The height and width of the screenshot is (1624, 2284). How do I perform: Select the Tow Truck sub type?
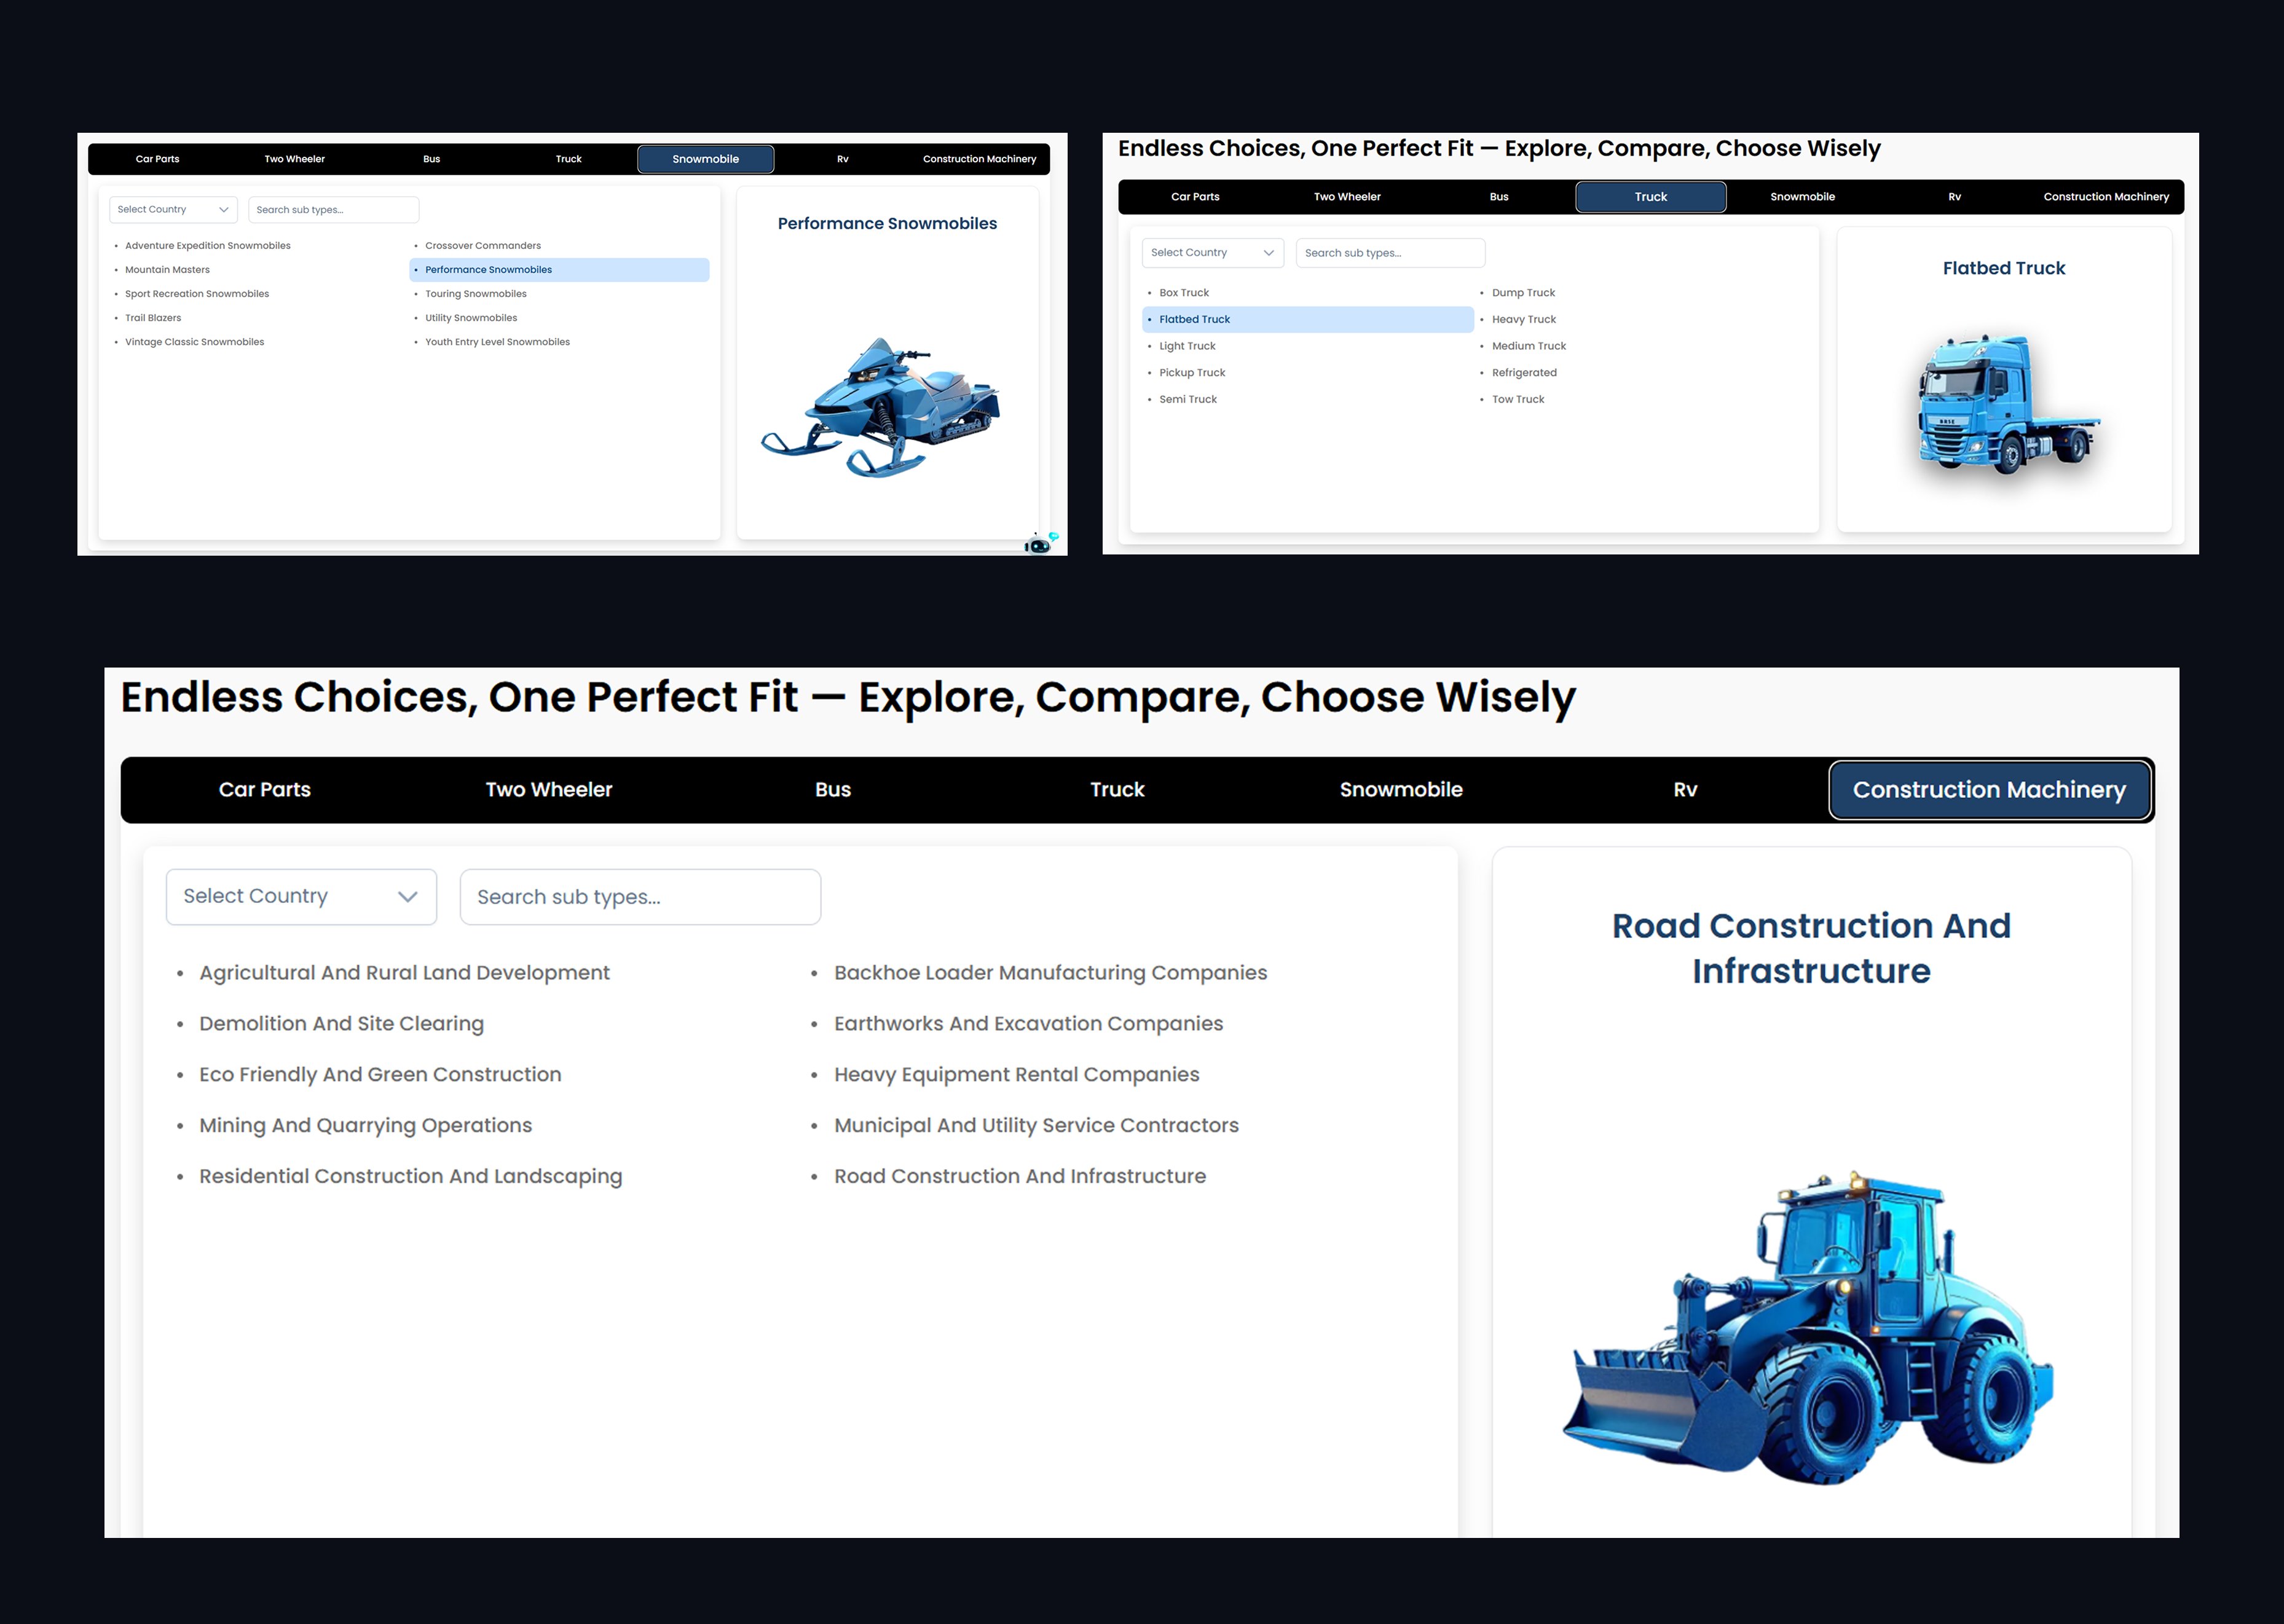tap(1518, 399)
